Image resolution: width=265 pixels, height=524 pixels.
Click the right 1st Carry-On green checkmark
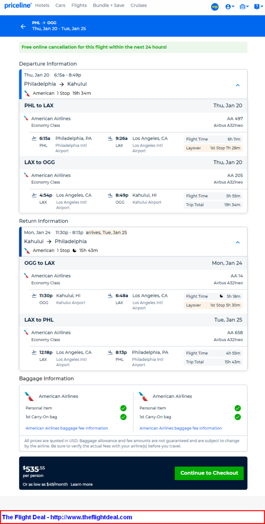point(237,417)
